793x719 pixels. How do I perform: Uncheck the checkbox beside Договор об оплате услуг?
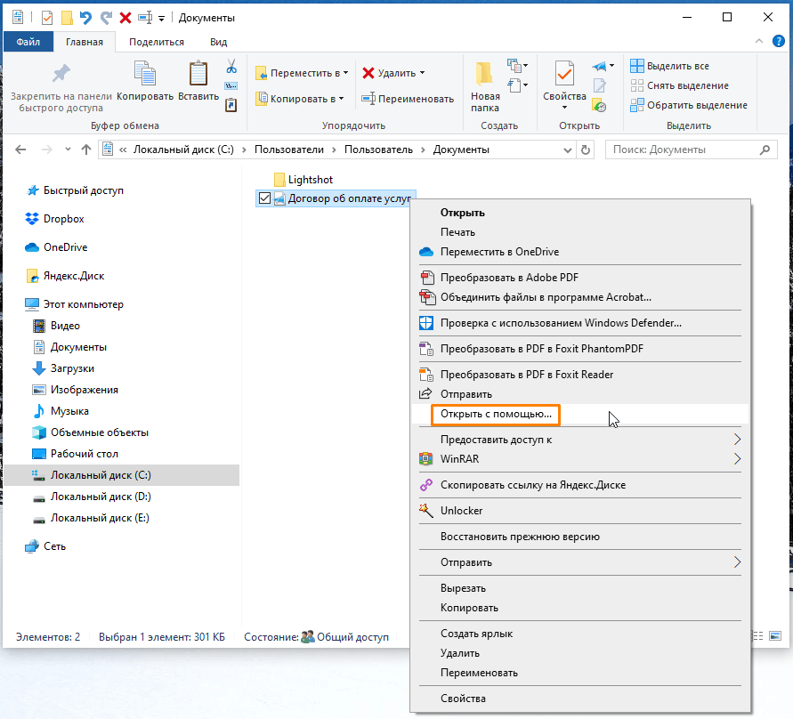point(263,198)
